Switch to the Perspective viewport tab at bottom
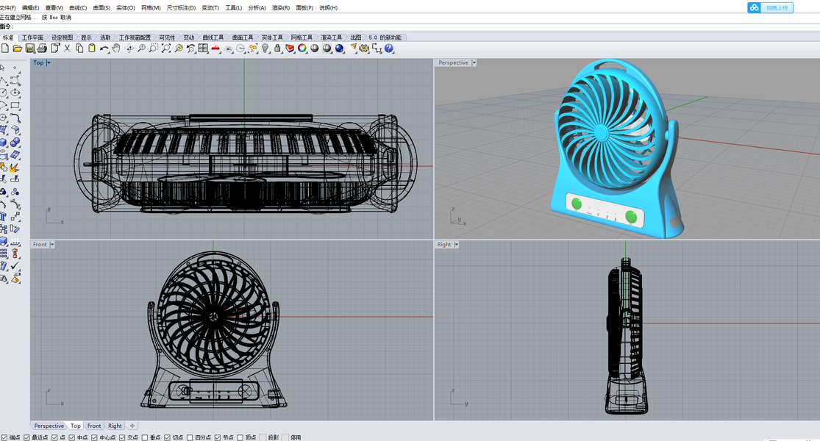 49,426
